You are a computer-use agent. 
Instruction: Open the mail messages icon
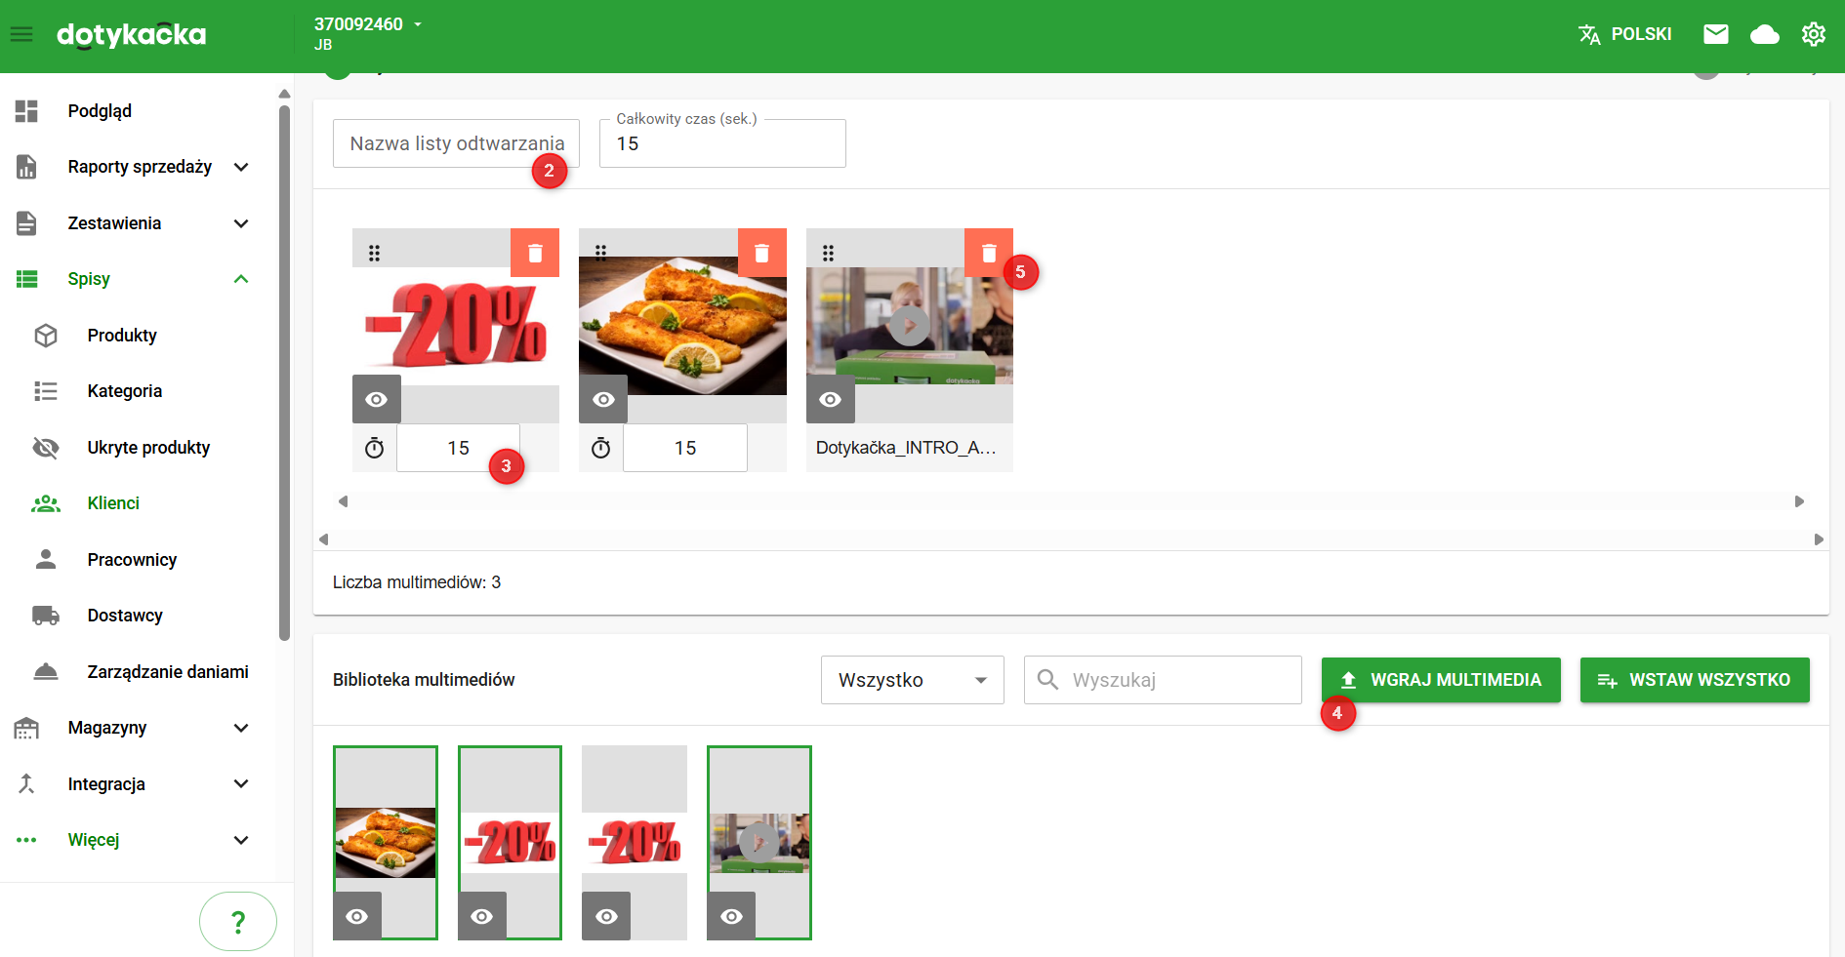click(1715, 35)
